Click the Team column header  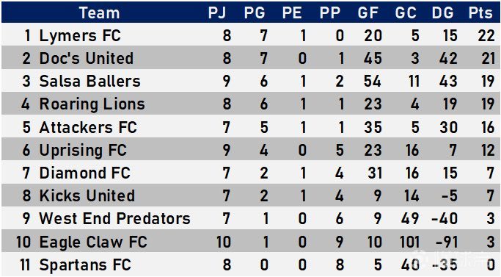coord(99,13)
